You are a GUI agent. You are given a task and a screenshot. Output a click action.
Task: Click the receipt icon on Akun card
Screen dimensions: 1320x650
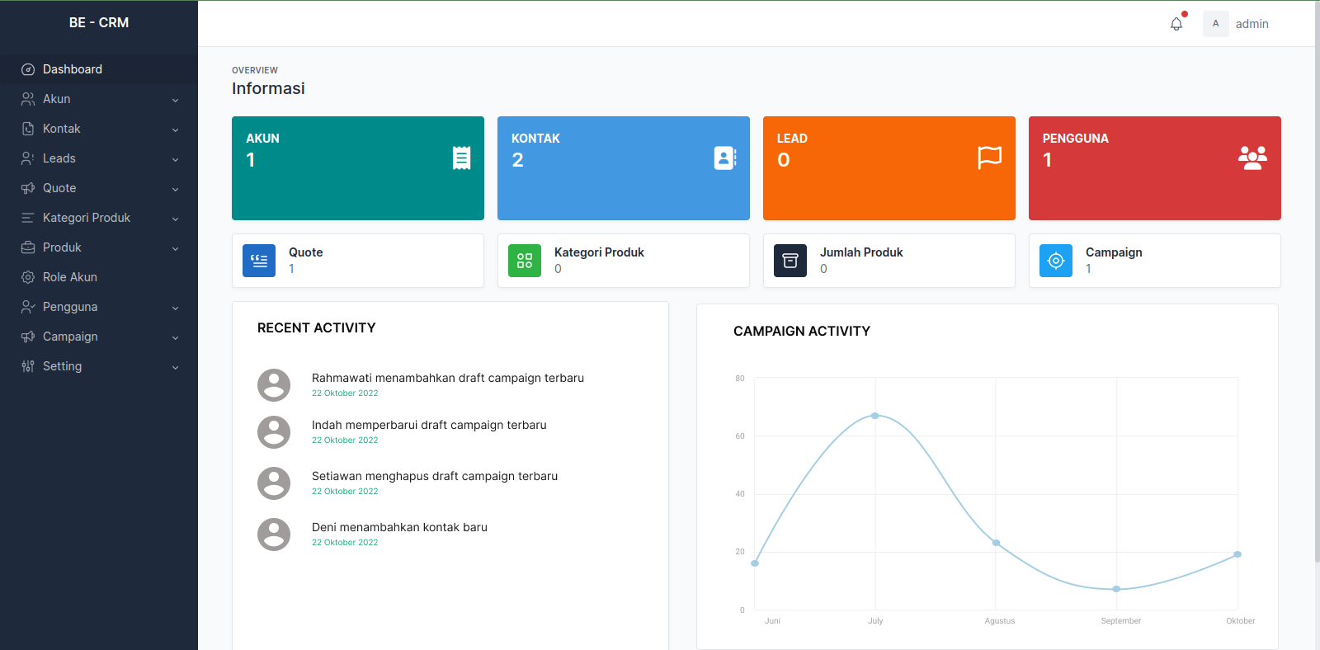[462, 158]
